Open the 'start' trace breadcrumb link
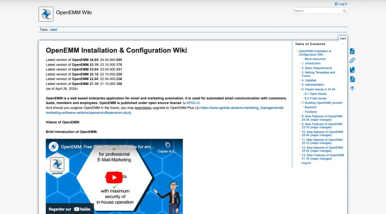The image size is (386, 214). pyautogui.click(x=54, y=30)
